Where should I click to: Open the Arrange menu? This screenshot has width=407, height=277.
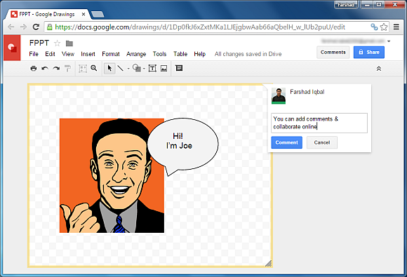tap(136, 54)
